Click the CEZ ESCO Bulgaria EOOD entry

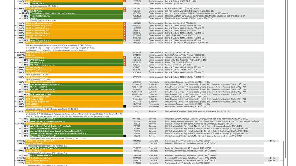click(76, 90)
